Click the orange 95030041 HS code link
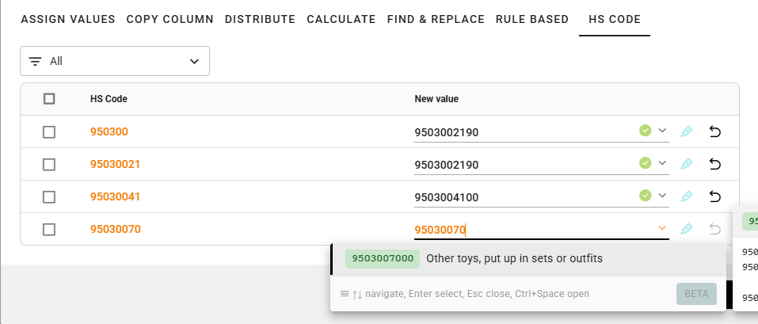 tap(116, 196)
